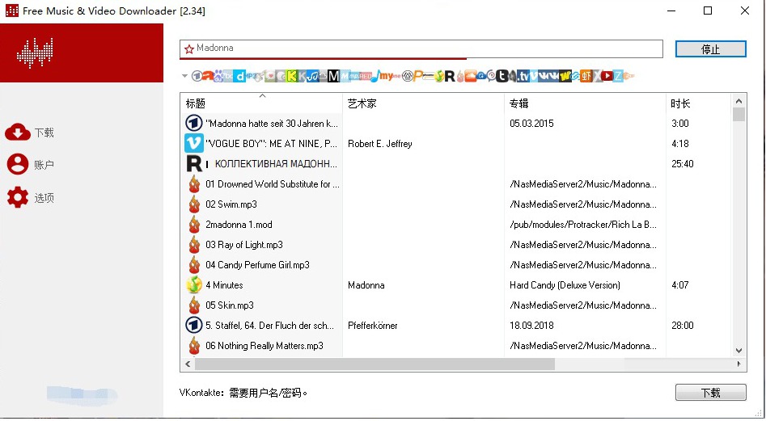Open the 选项 gear icon

[x=18, y=197]
